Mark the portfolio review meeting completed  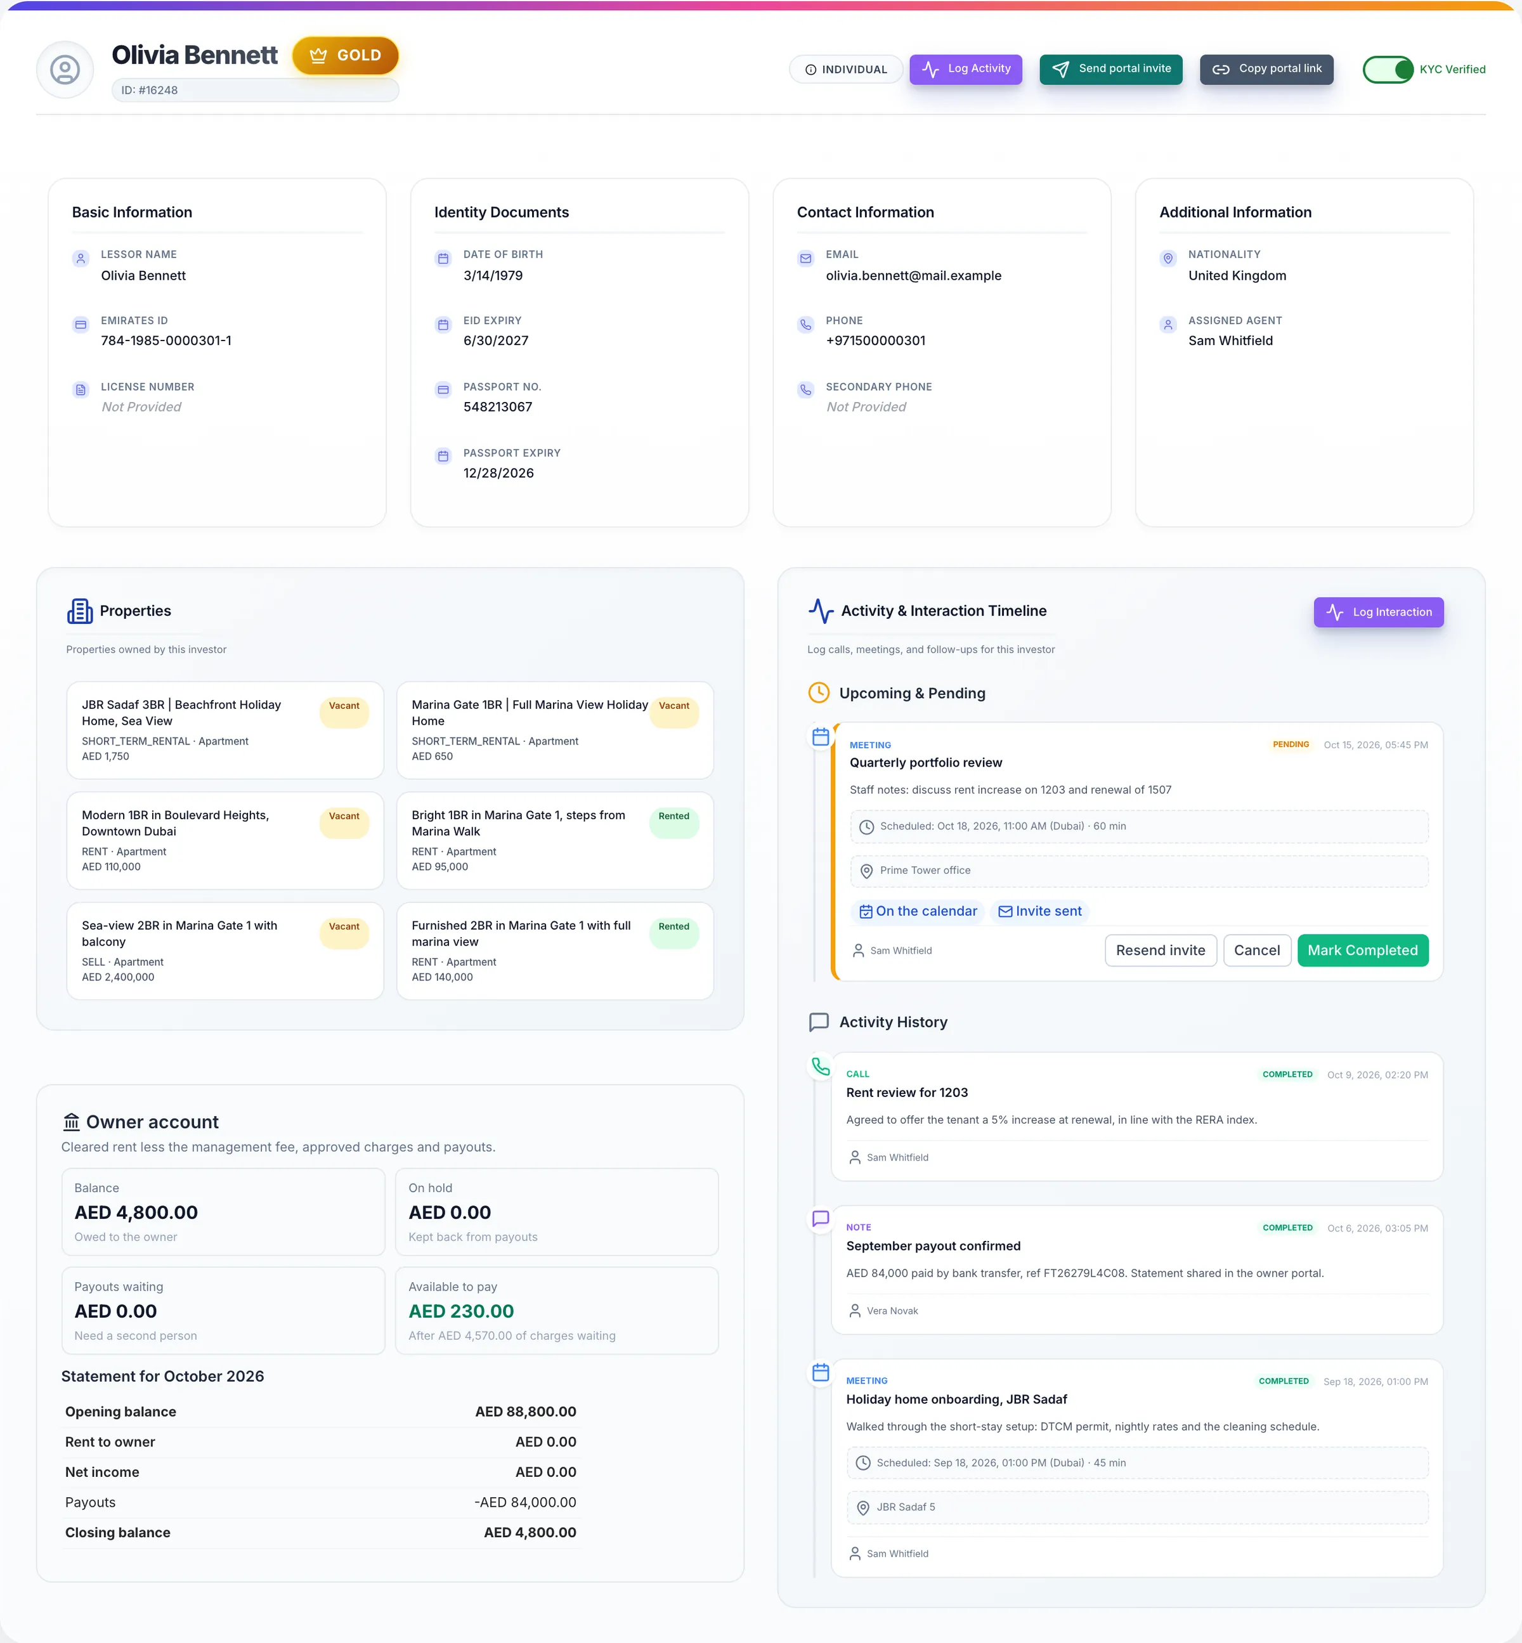point(1362,951)
